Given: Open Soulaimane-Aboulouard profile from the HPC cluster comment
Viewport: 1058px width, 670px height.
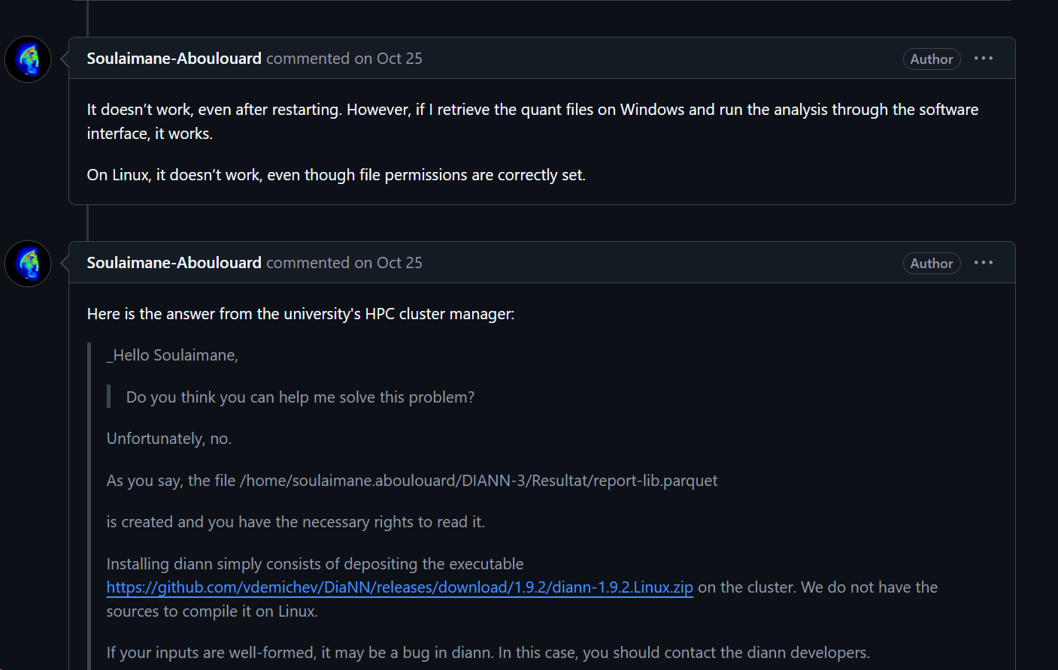Looking at the screenshot, I should point(174,263).
